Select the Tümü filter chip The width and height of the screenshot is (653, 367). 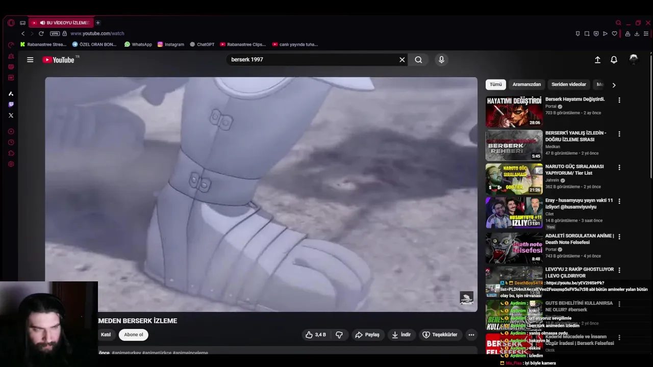(496, 85)
